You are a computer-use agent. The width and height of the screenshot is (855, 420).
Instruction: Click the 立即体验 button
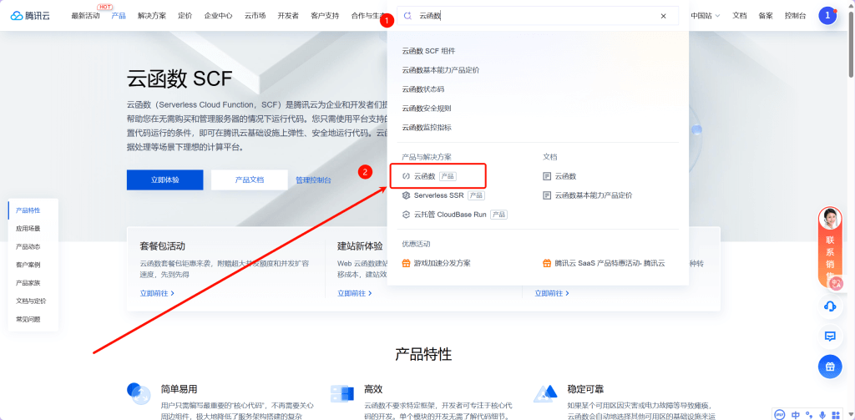pos(165,180)
